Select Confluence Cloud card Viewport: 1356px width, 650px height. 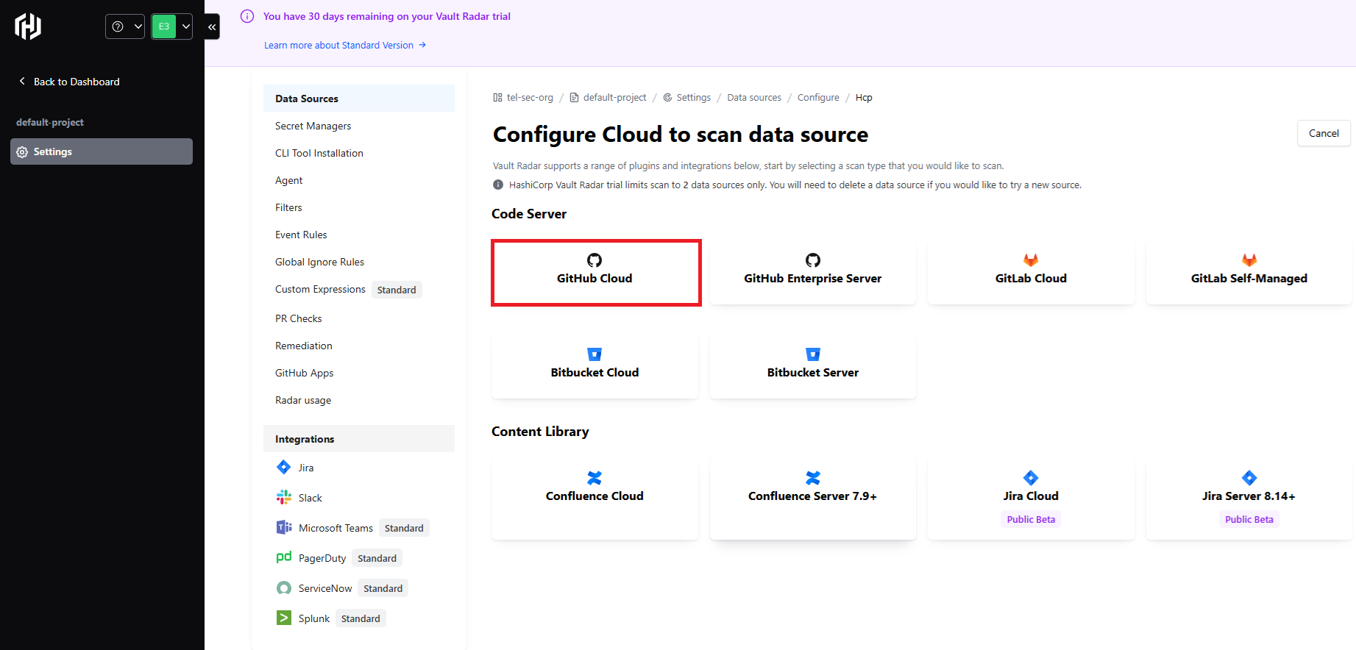(x=594, y=498)
